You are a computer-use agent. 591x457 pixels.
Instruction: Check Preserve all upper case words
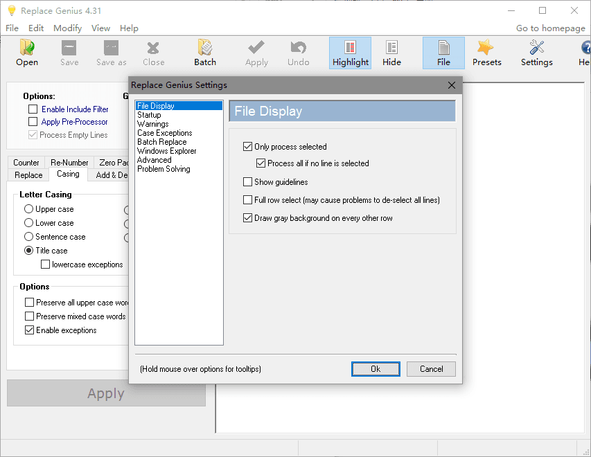tap(29, 303)
